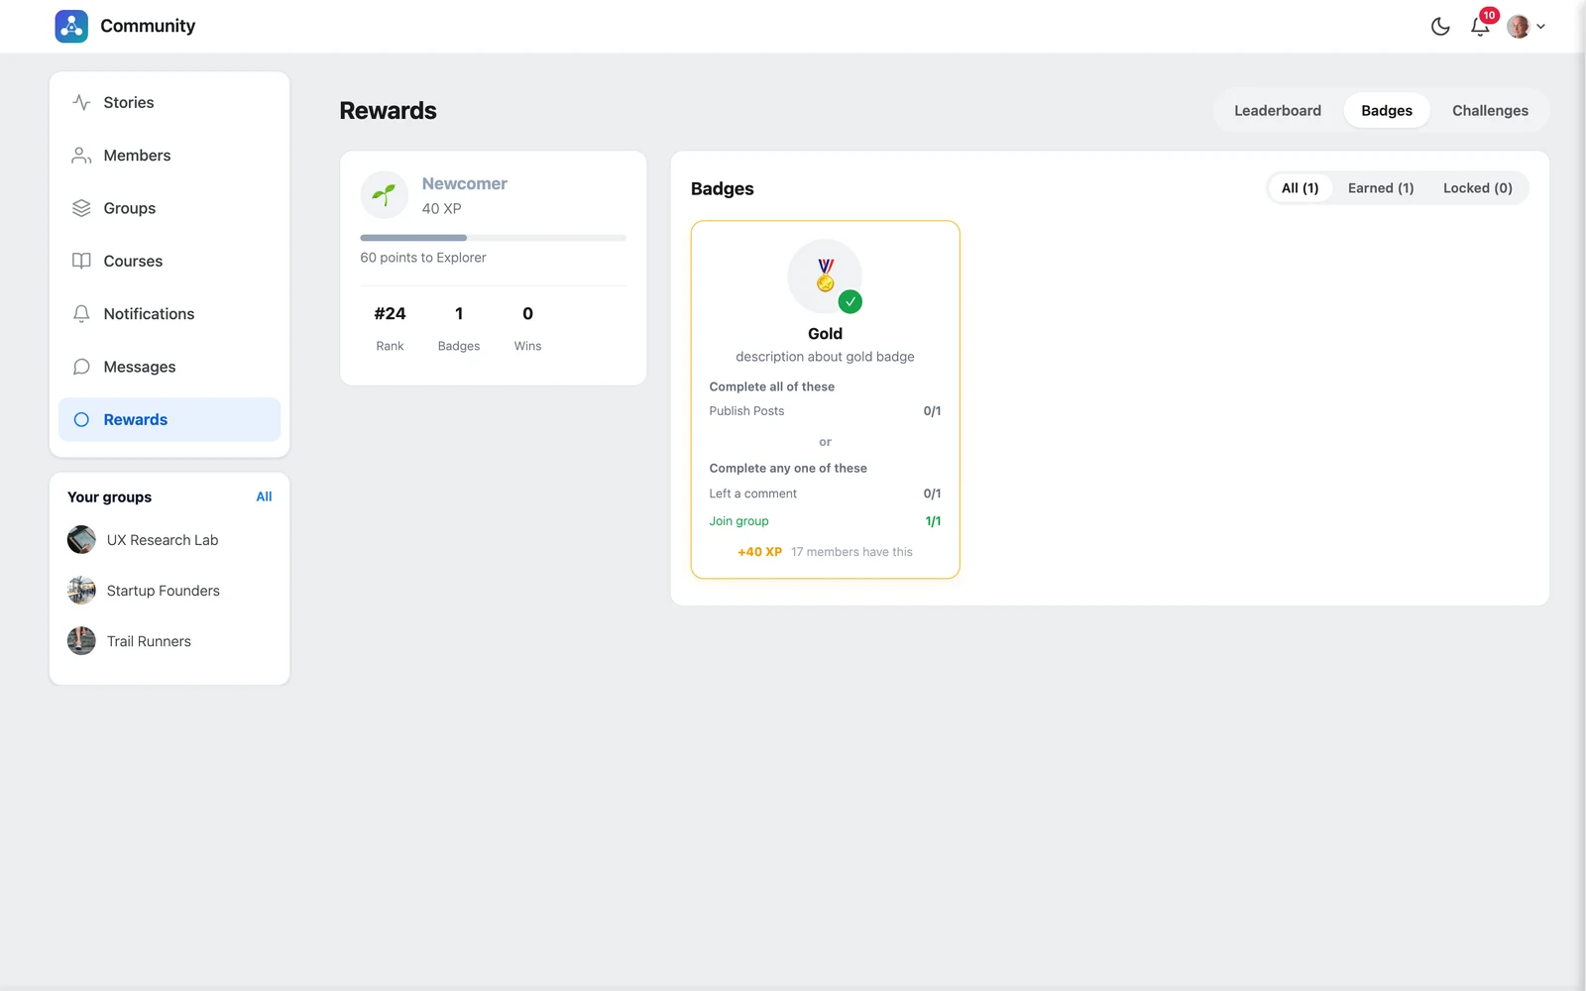Click the UX Research Lab avatar
Viewport: 1586px width, 991px height.
point(81,540)
